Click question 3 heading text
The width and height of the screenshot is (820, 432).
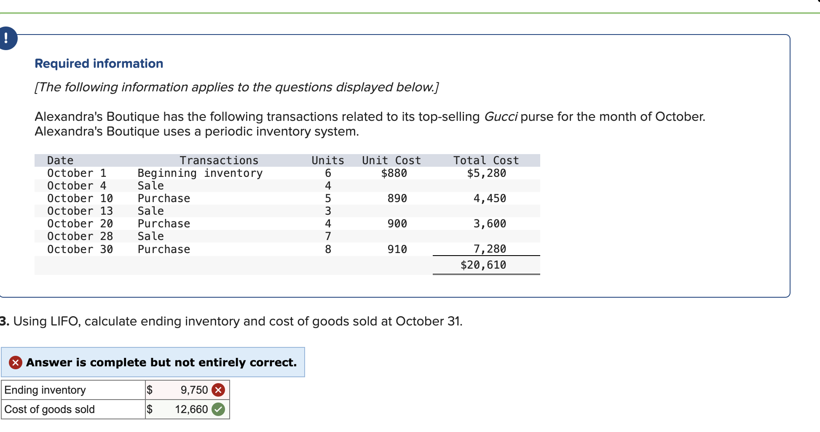pos(231,321)
